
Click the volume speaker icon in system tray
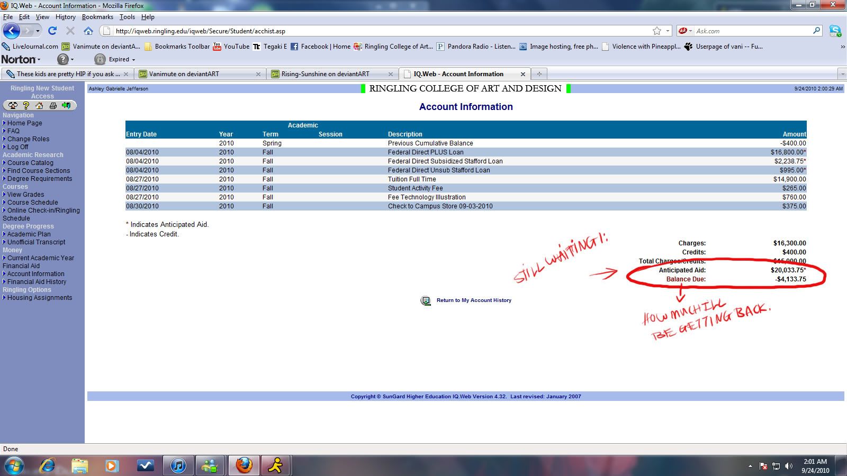[x=789, y=466]
